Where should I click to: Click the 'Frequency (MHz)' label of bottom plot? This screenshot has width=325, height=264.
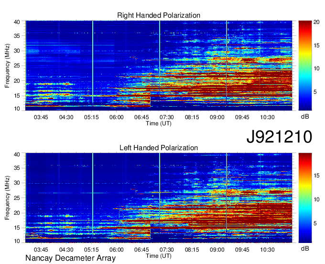click(7, 198)
